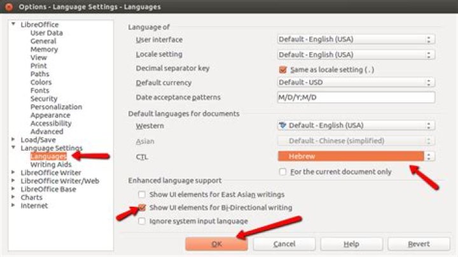This screenshot has width=458, height=257.
Task: Select the Language Settings label
Action: click(52, 148)
